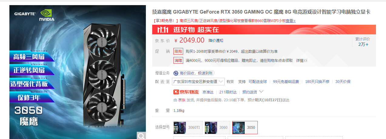Select the 3050 model option
This screenshot has height=139, width=386.
(245, 127)
